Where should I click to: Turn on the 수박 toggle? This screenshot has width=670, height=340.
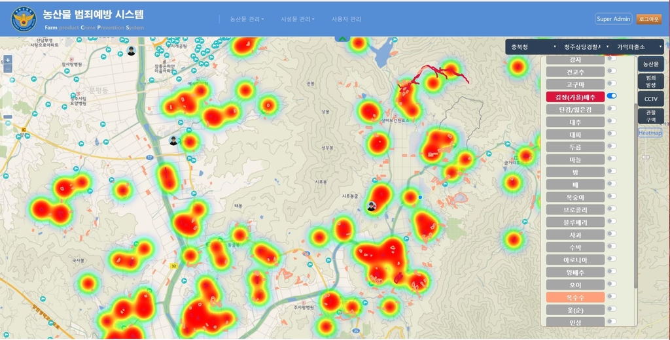tap(612, 246)
